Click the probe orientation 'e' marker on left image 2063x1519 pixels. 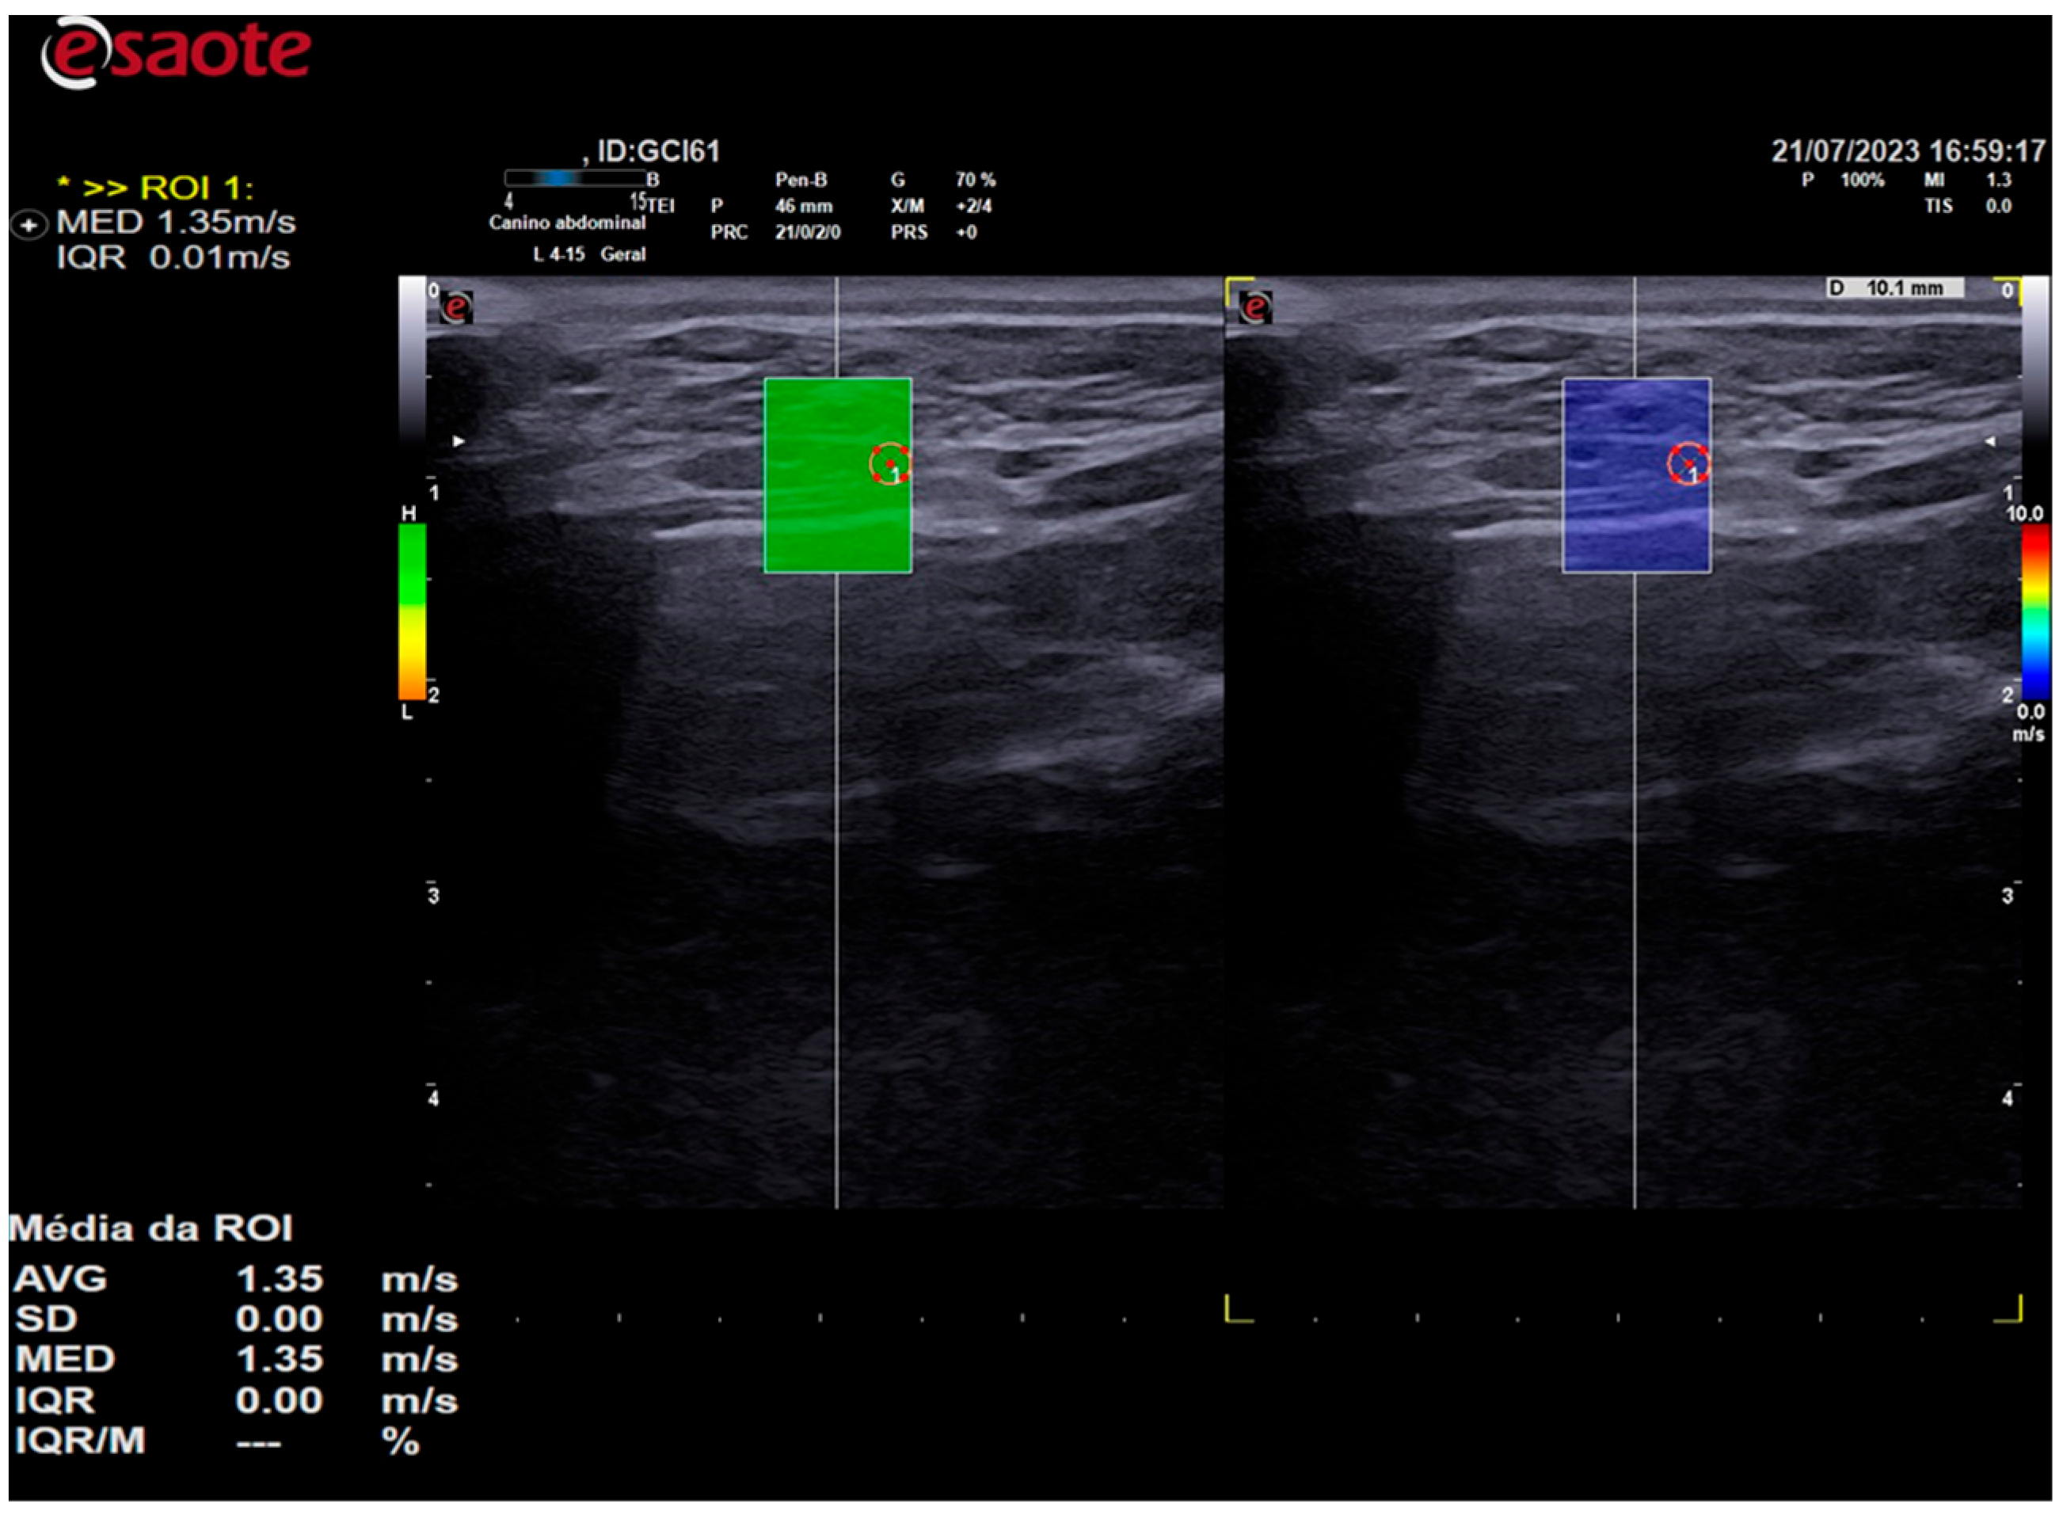pos(456,307)
